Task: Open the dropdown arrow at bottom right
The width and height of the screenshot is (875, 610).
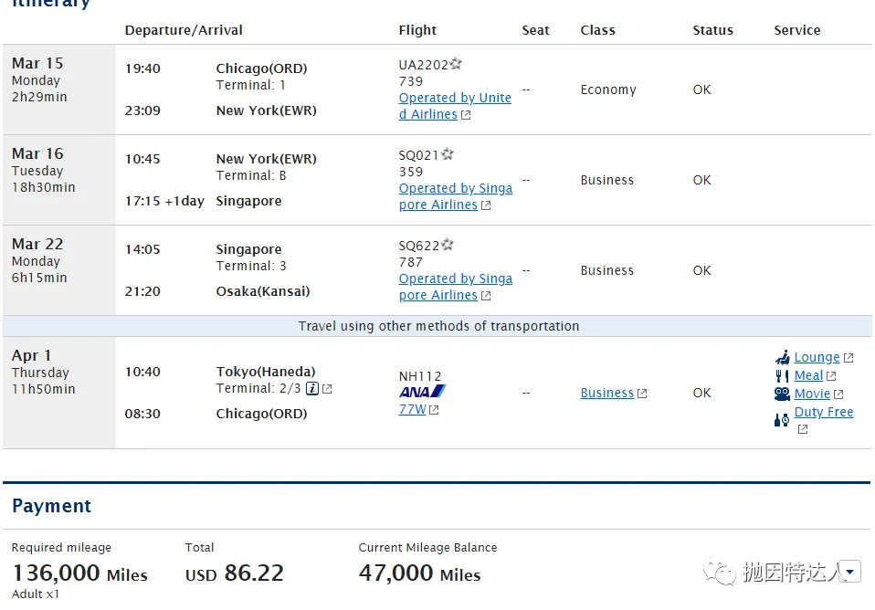Action: coord(851,572)
